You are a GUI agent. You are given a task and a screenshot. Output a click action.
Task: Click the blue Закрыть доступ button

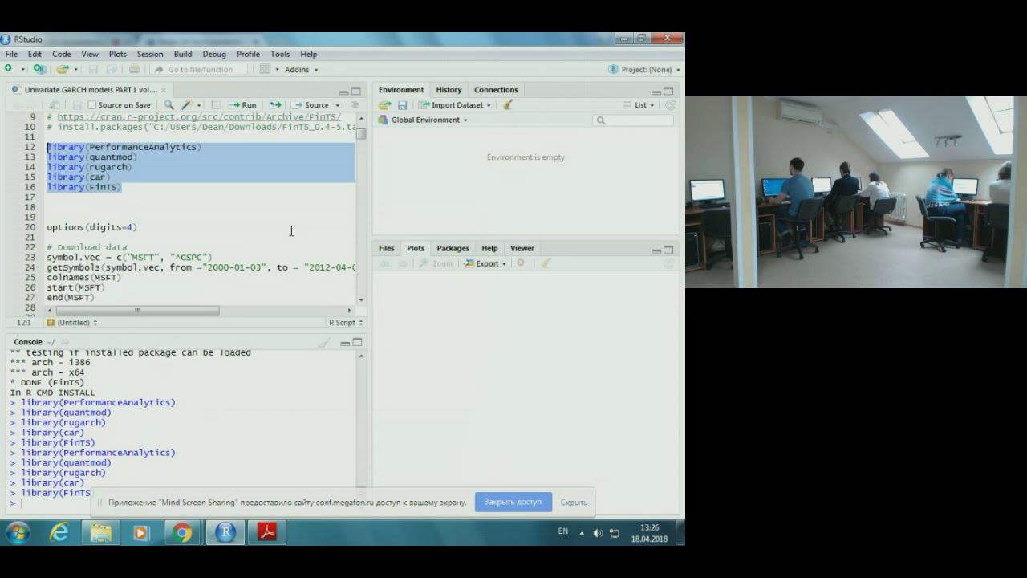(x=513, y=502)
